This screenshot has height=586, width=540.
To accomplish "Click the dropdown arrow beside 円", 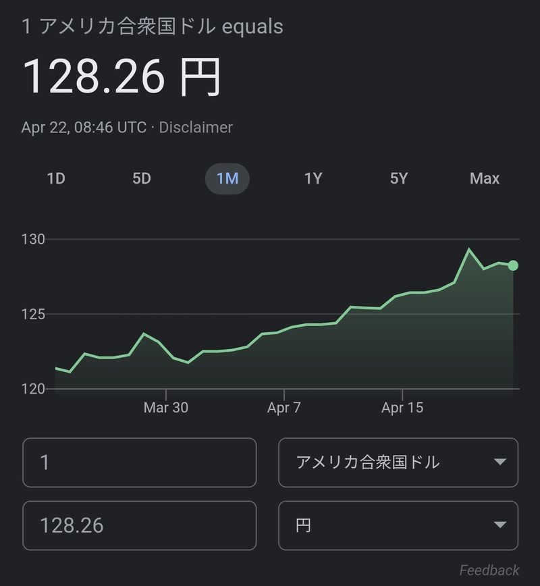I will pos(500,525).
